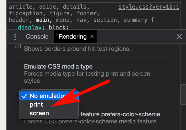Click the 'display' CSS property name
Screen dimensions: 186x130
tap(30, 27)
